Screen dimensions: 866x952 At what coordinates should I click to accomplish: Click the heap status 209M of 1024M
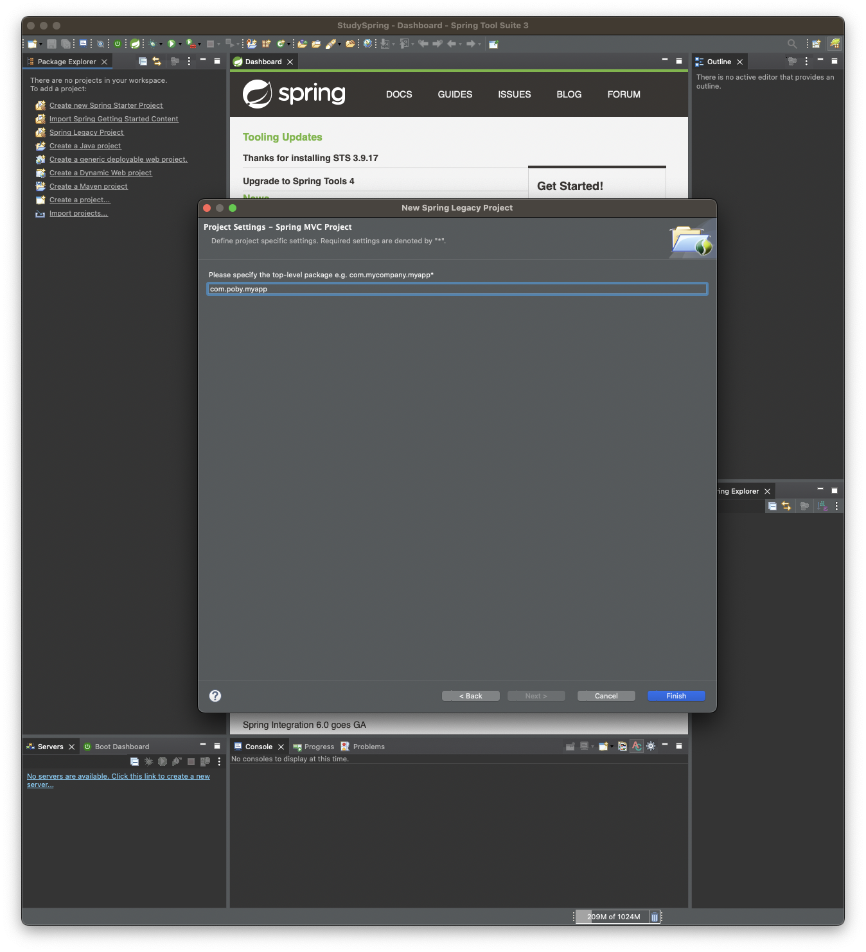pyautogui.click(x=614, y=917)
